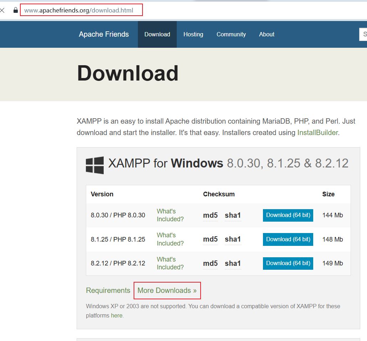Select the Download nav tab

[157, 34]
